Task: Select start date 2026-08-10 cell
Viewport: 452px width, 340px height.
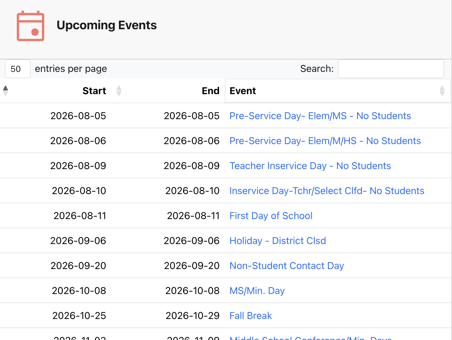Action: click(79, 191)
